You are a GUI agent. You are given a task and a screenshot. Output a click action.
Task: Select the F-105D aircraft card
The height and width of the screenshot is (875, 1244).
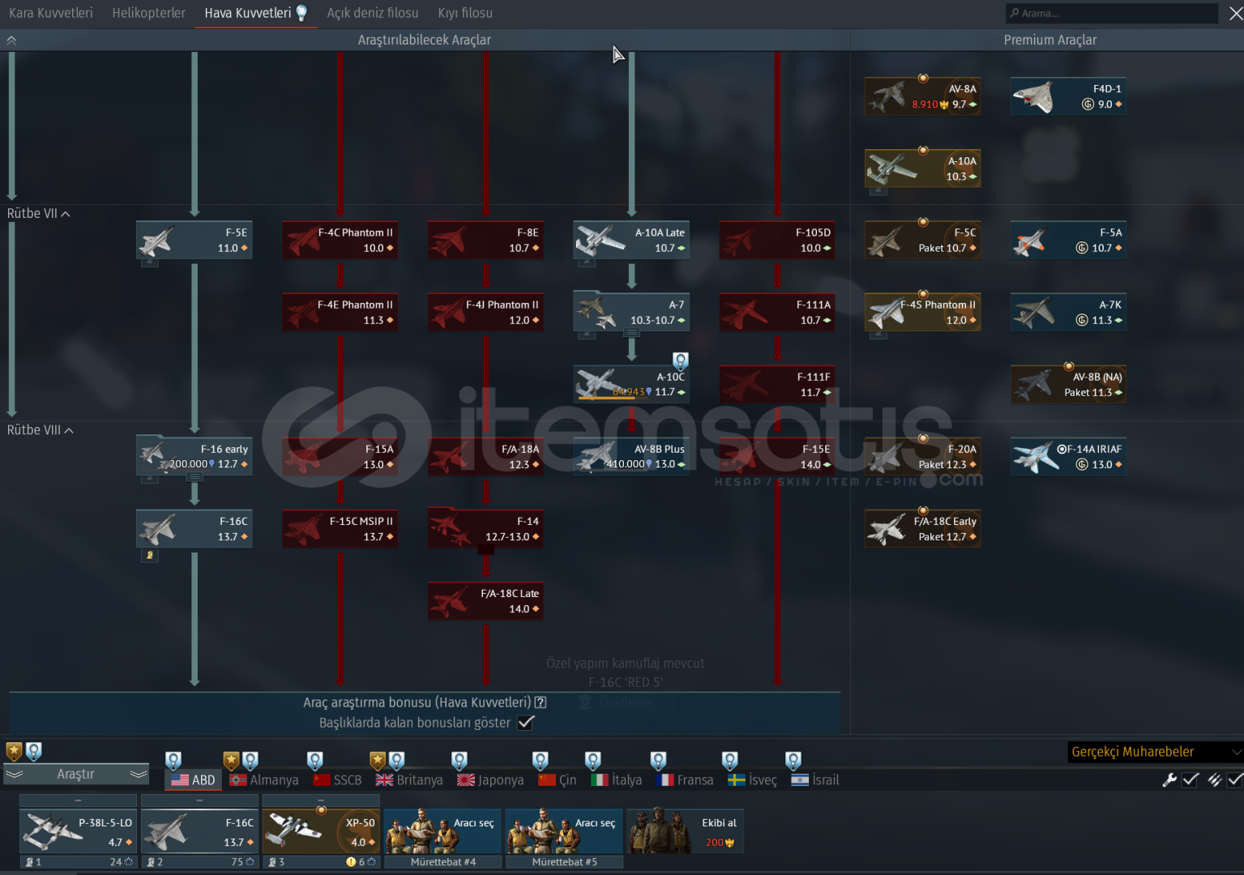[x=777, y=241]
